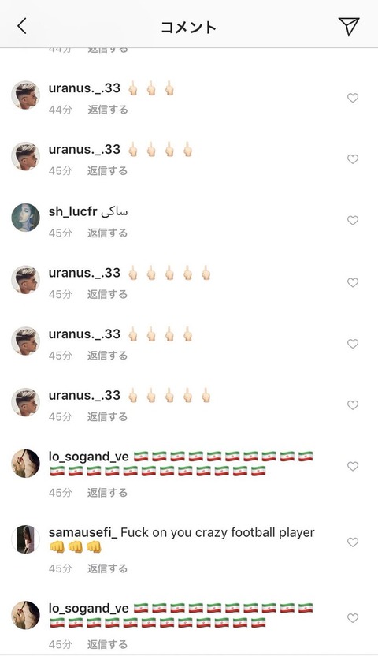378x656 pixels.
Task: Open first lo_sogand_ve username link
Action: [x=88, y=457]
